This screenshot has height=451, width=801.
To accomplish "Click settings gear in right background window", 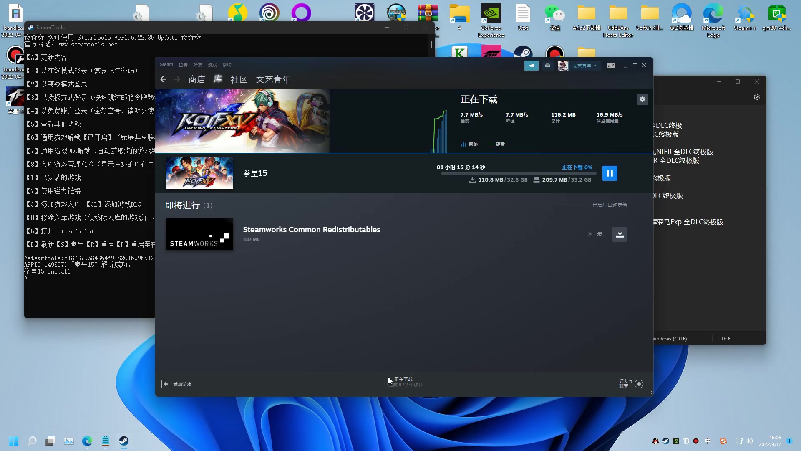I will (757, 97).
